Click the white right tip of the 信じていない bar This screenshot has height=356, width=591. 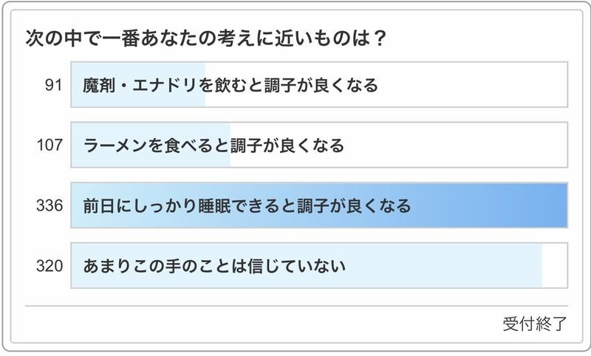555,264
